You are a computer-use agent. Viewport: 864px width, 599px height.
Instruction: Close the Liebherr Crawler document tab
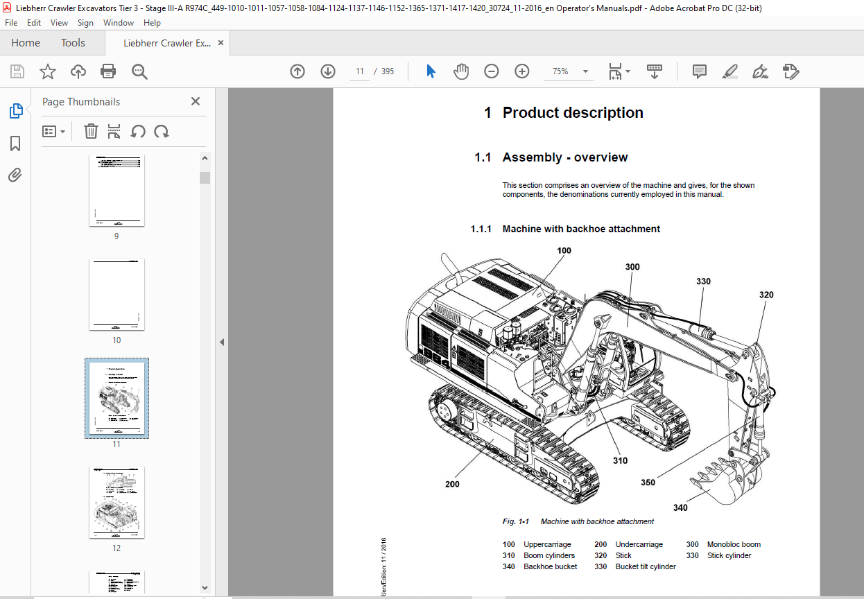tap(221, 43)
